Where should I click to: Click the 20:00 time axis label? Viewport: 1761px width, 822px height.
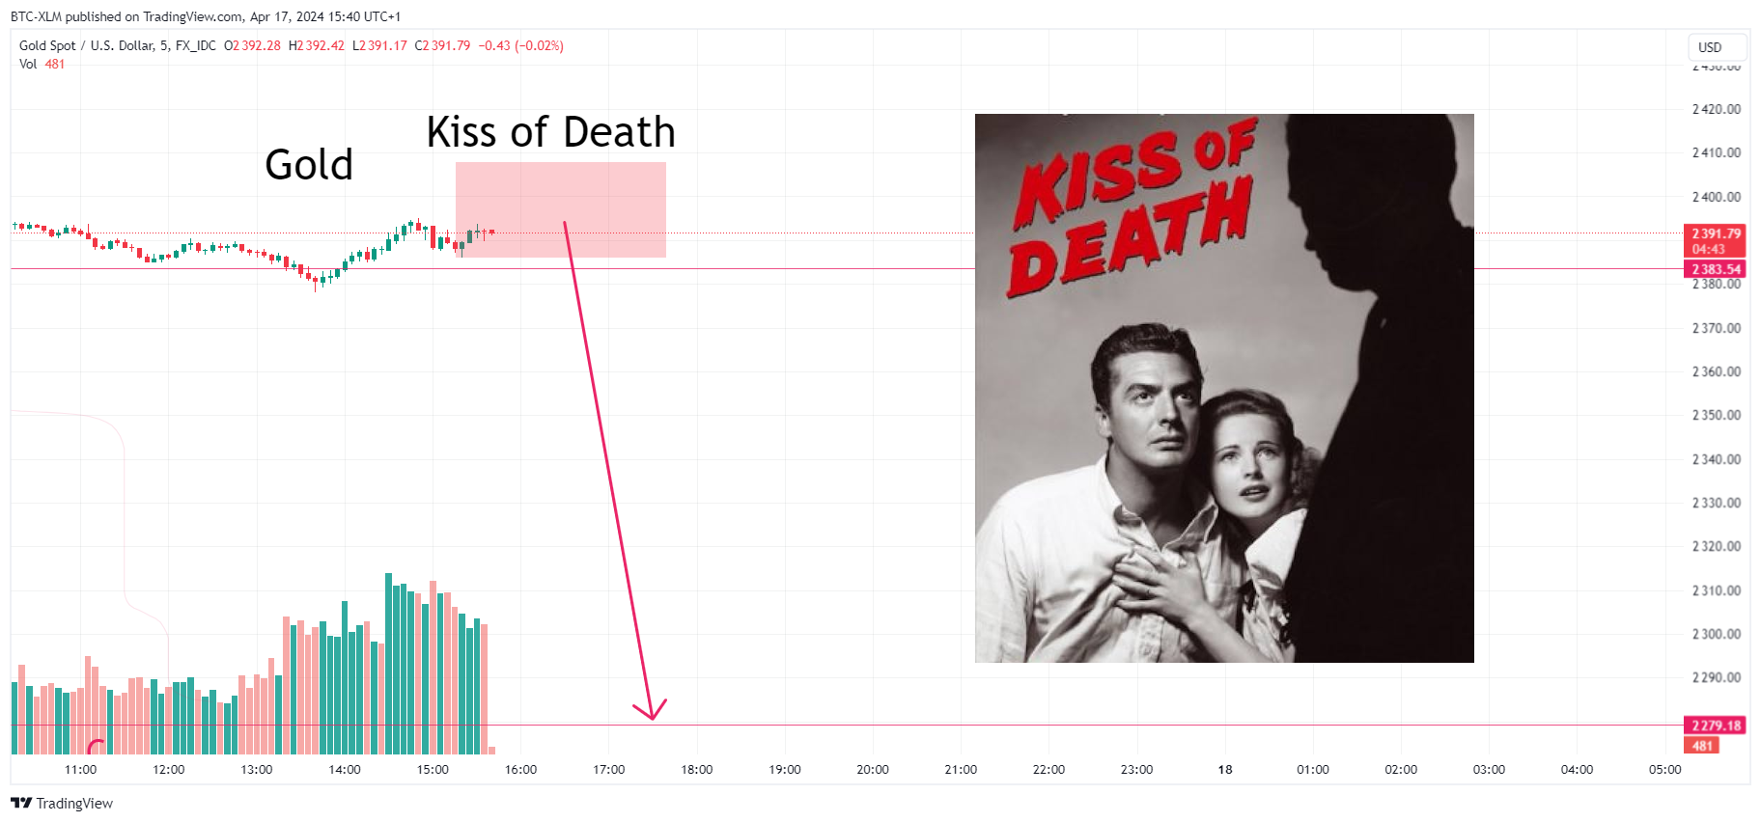tap(873, 770)
